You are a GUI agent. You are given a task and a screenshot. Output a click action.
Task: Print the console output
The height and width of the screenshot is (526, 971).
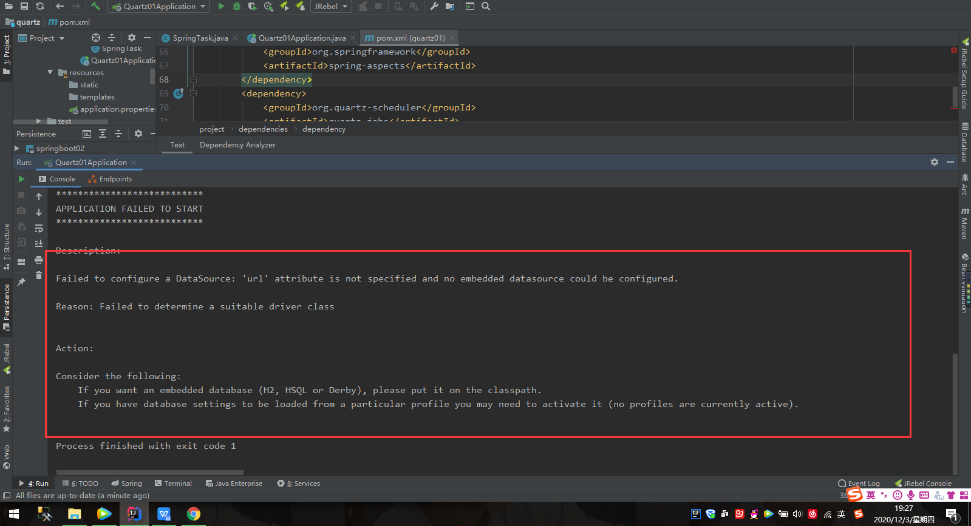coord(39,260)
